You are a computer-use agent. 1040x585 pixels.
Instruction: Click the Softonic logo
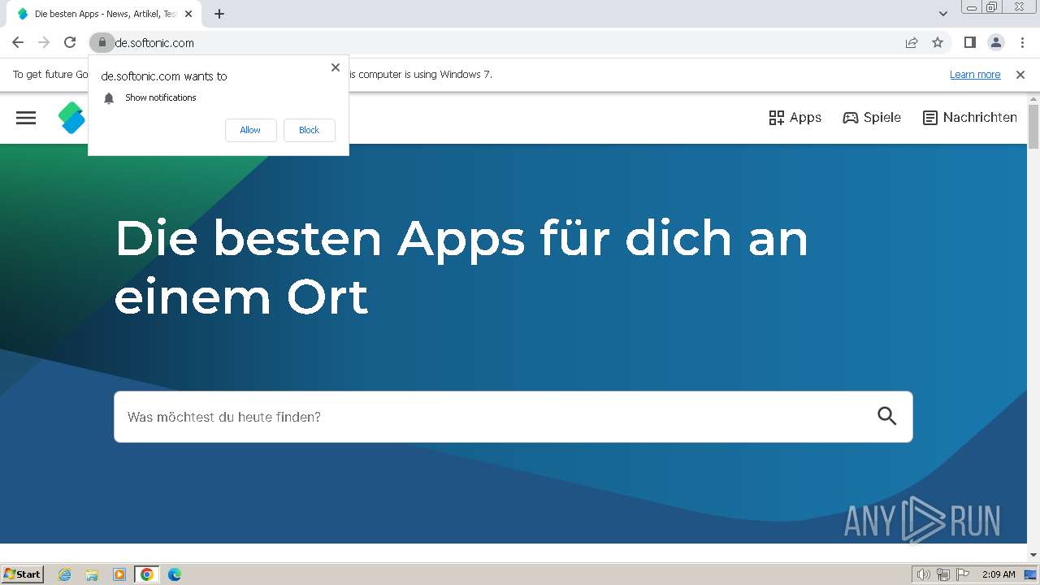click(x=71, y=118)
